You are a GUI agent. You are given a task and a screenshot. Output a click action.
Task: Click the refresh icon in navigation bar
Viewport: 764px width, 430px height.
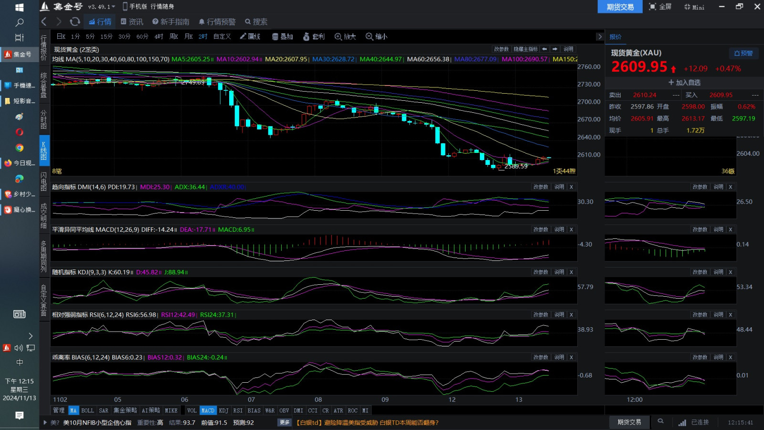coord(74,21)
